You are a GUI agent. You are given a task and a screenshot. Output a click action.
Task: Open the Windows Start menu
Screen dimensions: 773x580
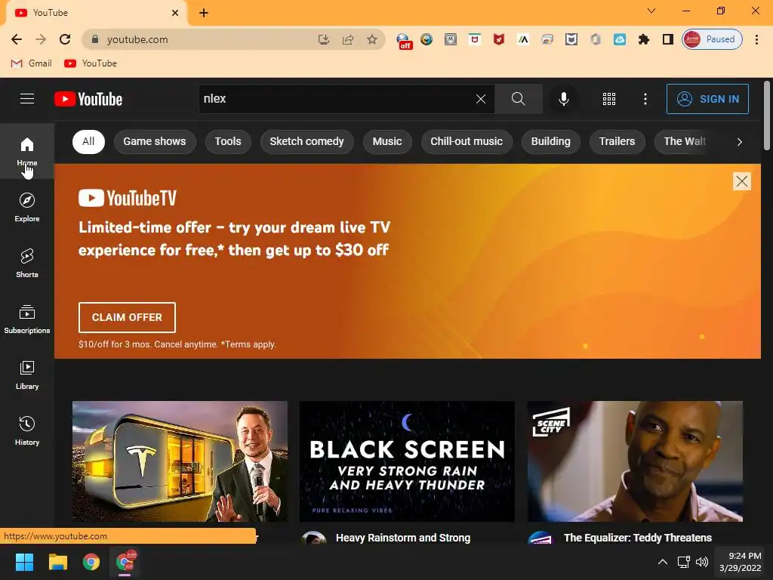click(24, 562)
